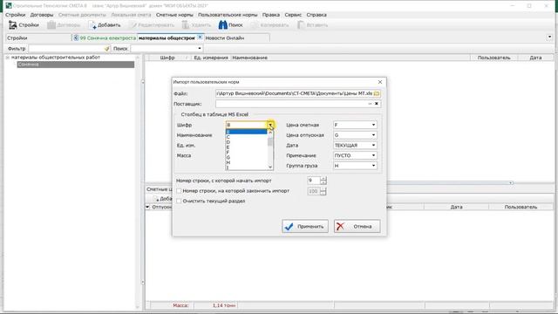Viewport: 558px width, 314px height.
Task: Open the Договоры menu
Action: click(42, 15)
